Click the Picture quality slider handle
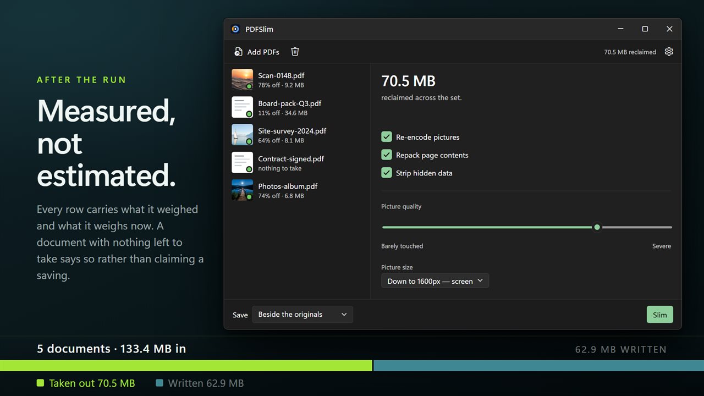The width and height of the screenshot is (704, 396). [x=597, y=227]
